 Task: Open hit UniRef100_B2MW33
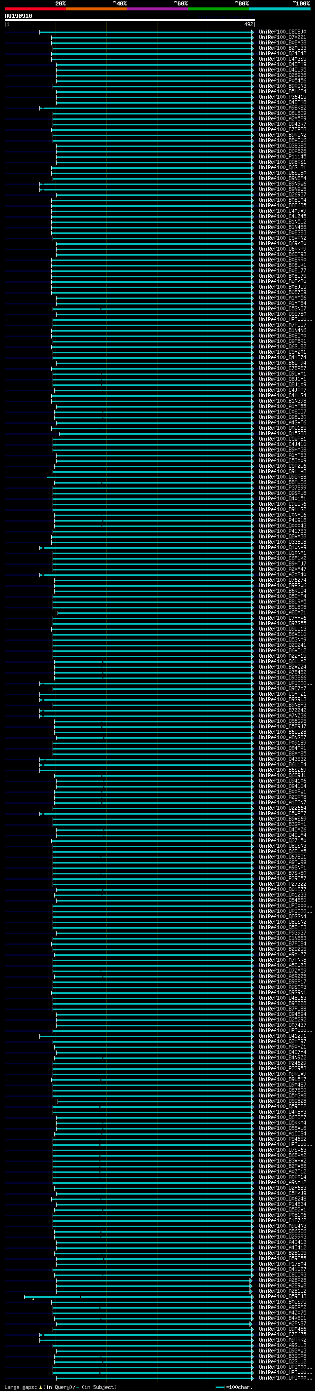282,48
